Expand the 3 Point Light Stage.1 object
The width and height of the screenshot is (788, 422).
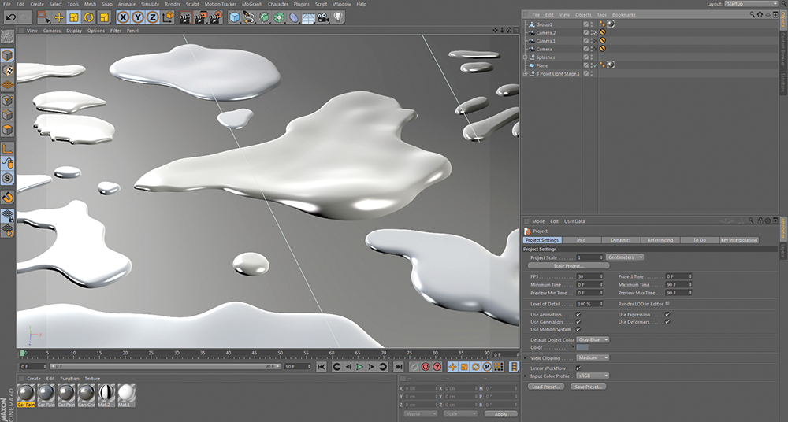click(x=525, y=73)
